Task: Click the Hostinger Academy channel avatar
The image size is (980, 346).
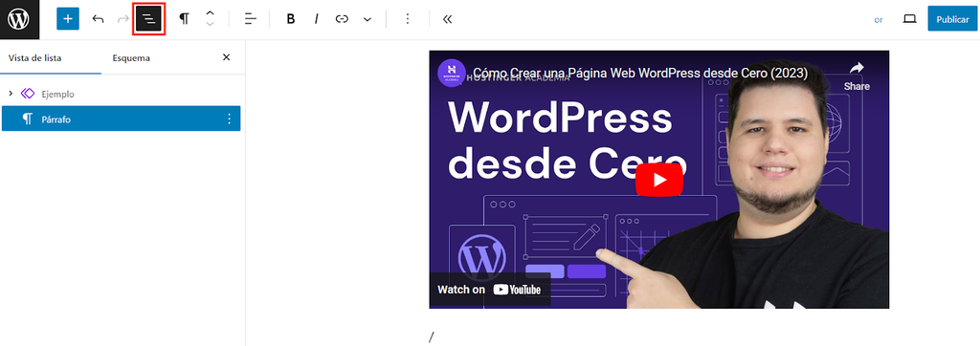Action: (452, 73)
